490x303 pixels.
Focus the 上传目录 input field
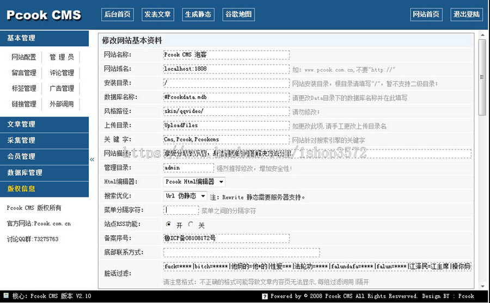pyautogui.click(x=226, y=125)
